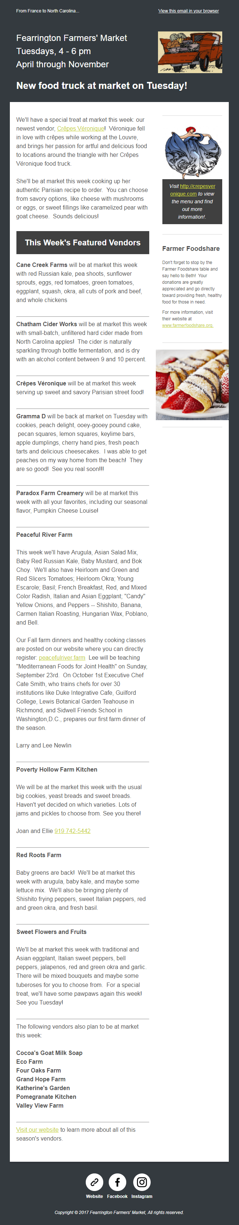Click the 'Website' text label
The height and width of the screenshot is (1225, 239).
click(95, 1196)
